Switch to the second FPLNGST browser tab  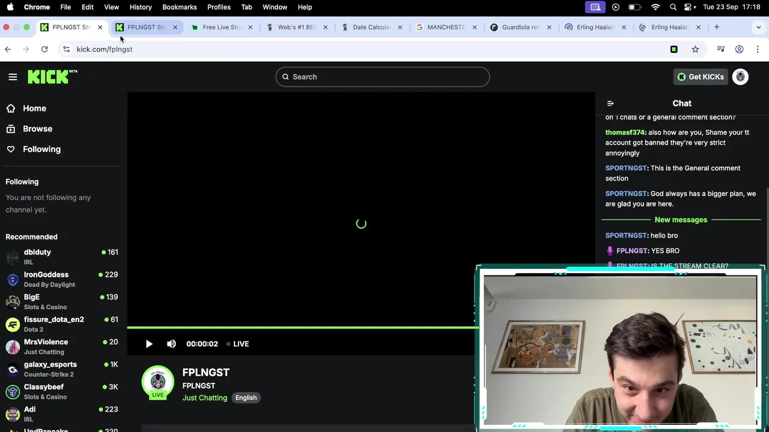[145, 27]
